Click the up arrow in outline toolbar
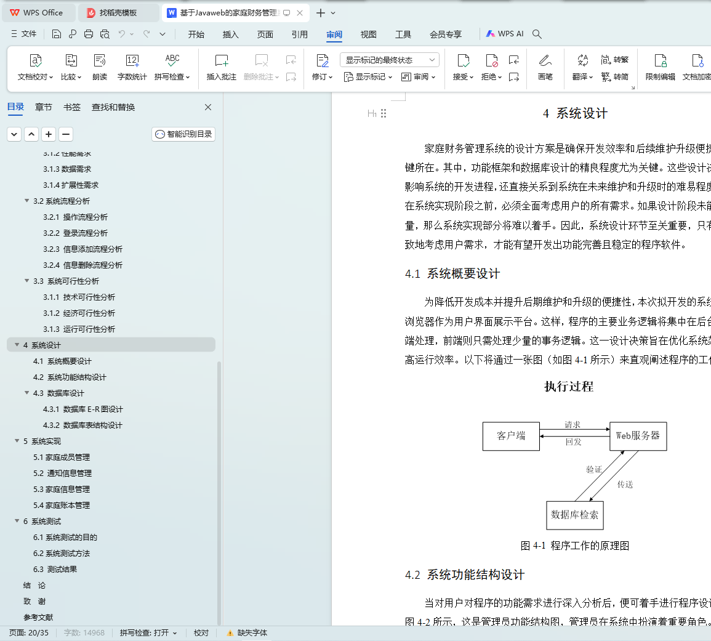The height and width of the screenshot is (641, 711). [31, 134]
